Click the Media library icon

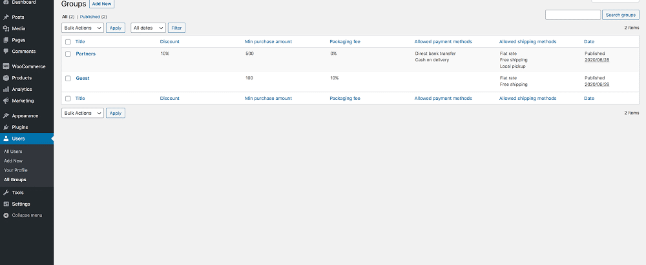pos(6,29)
